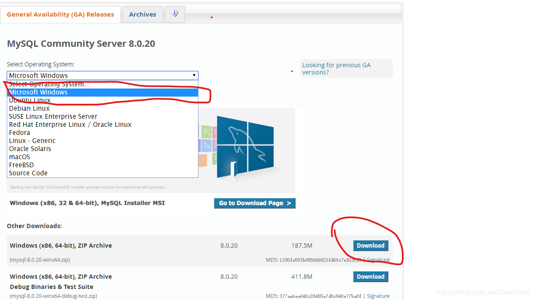Choose Source Code option
The height and width of the screenshot is (300, 534).
103,173
